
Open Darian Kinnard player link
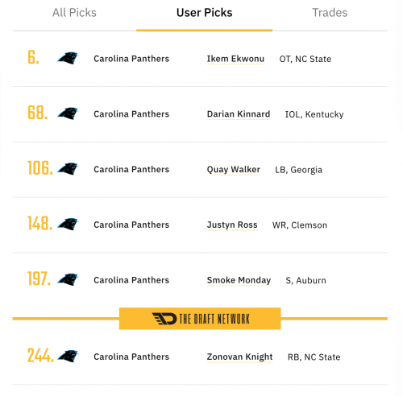239,114
